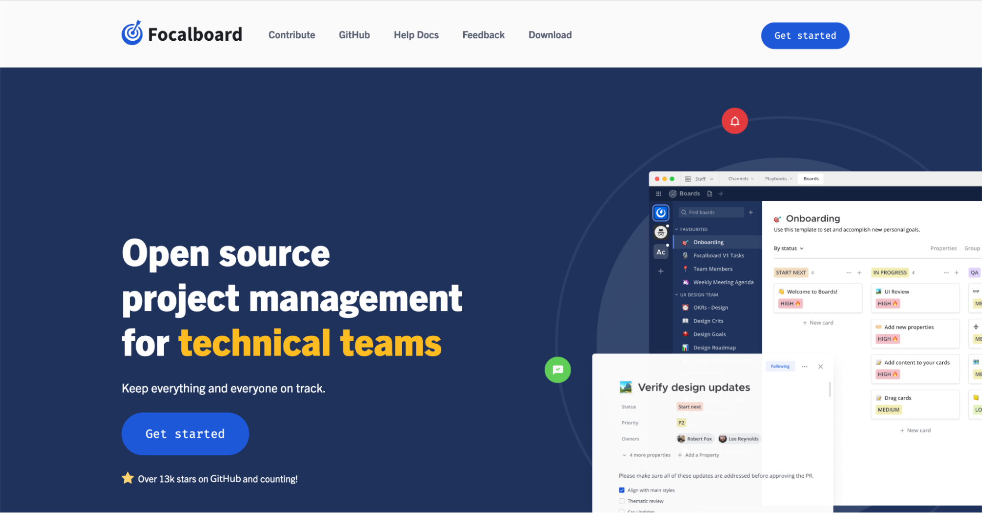
Task: Collapse the UX DESIGN TEAM section
Action: coord(677,295)
